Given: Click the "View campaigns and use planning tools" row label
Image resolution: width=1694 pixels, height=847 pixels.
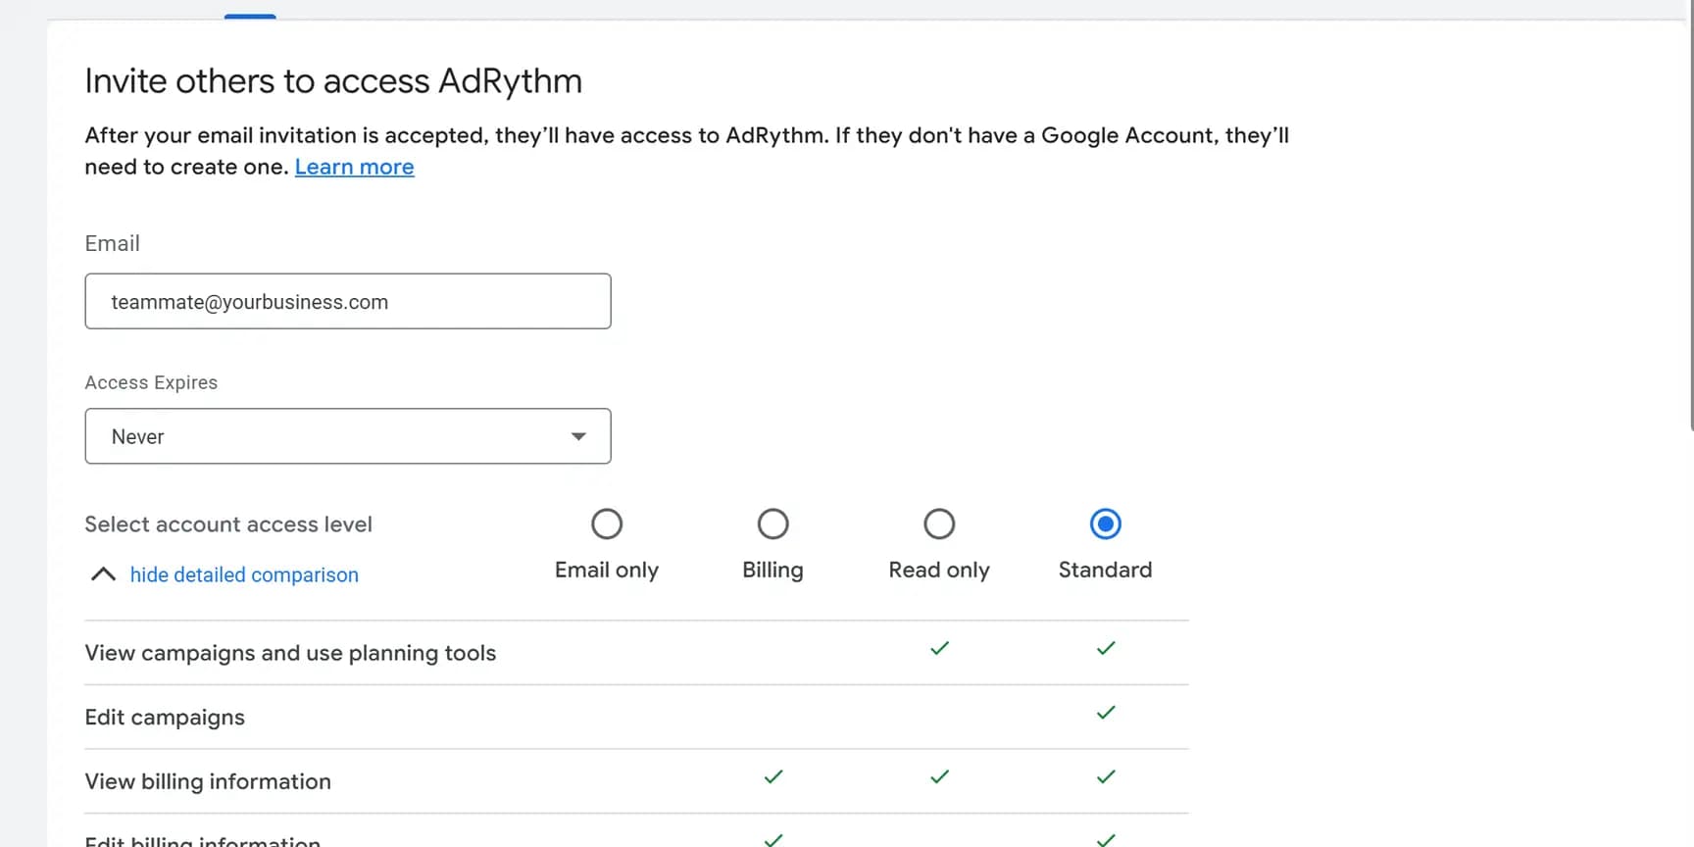Looking at the screenshot, I should coord(290,653).
